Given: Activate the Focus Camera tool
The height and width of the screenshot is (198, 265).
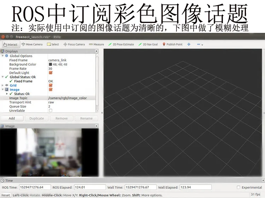Looking at the screenshot, I should (74, 44).
